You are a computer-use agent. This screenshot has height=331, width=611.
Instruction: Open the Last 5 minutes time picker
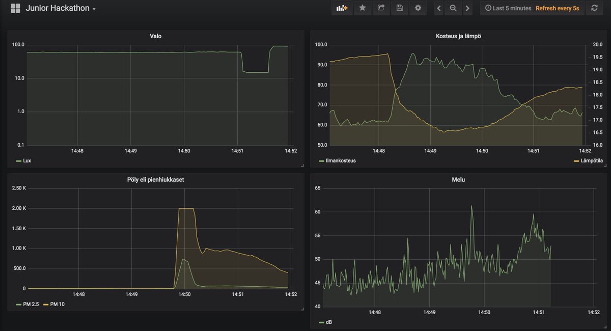(508, 8)
